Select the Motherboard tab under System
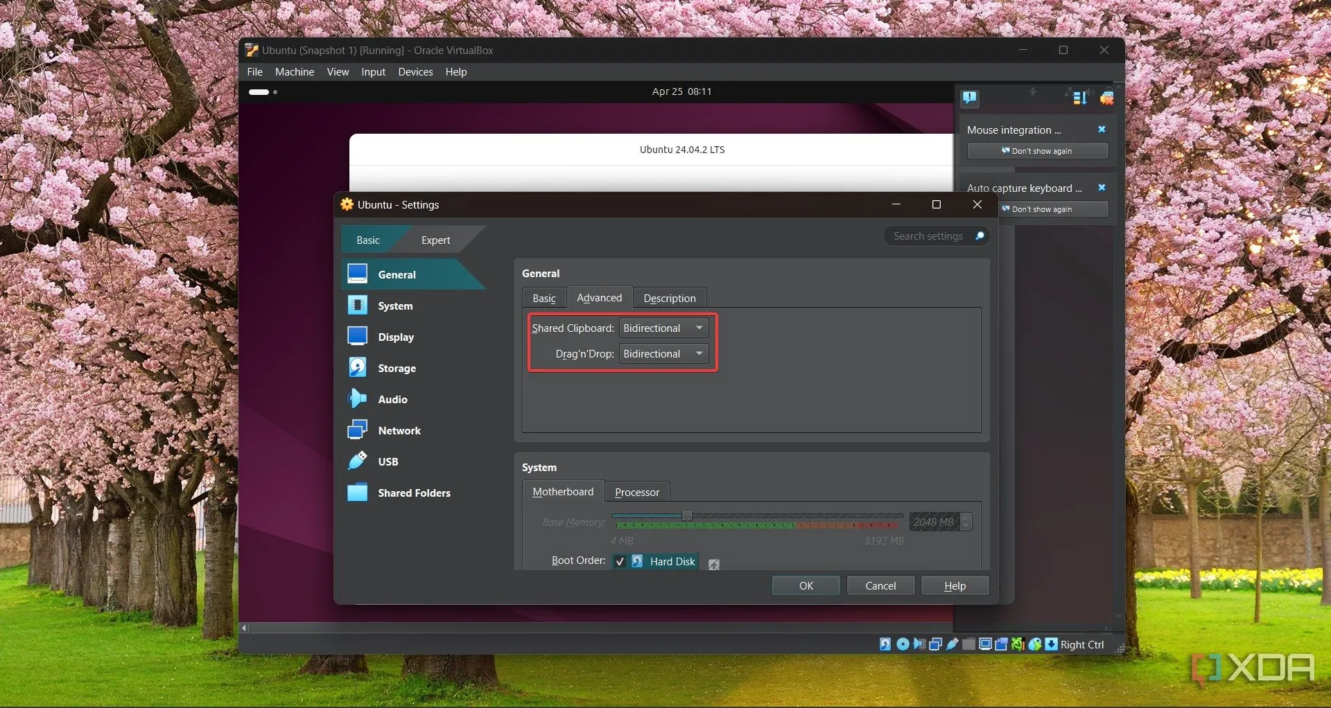The image size is (1331, 708). [x=563, y=492]
